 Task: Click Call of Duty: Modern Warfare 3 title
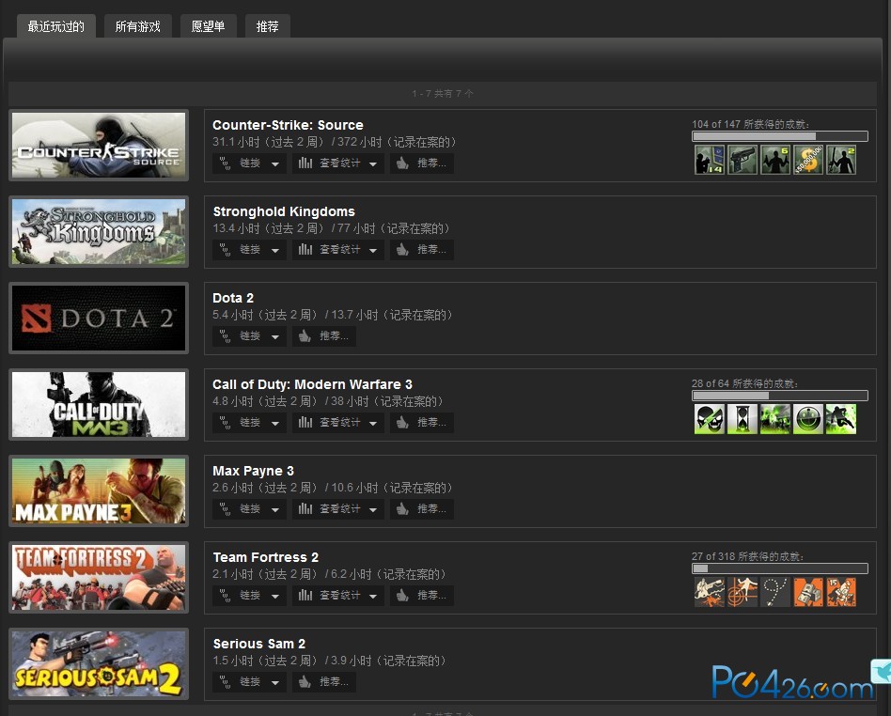coord(312,384)
